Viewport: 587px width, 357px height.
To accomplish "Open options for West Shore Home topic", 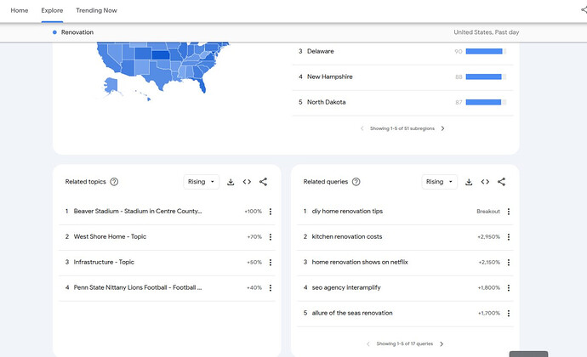I will tap(271, 237).
